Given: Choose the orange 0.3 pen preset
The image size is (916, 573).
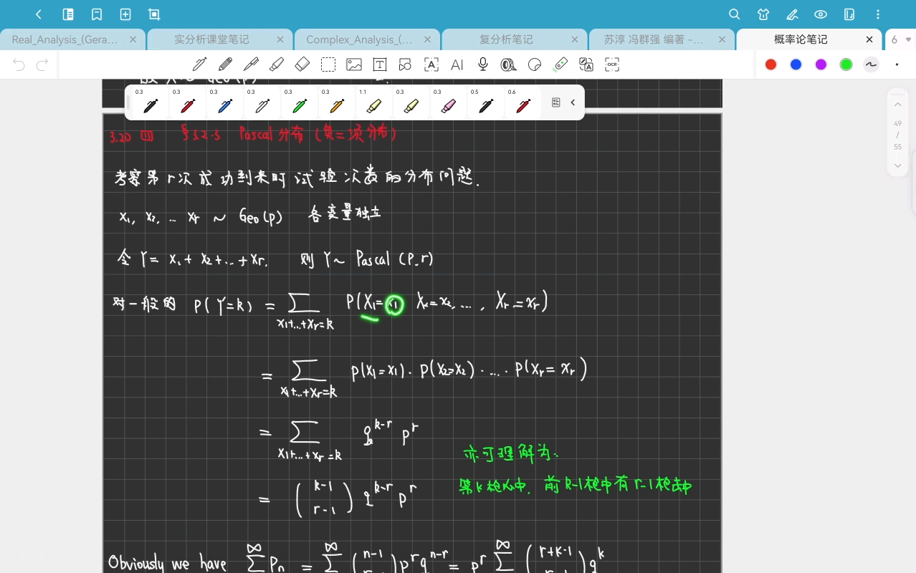Looking at the screenshot, I should 337,103.
